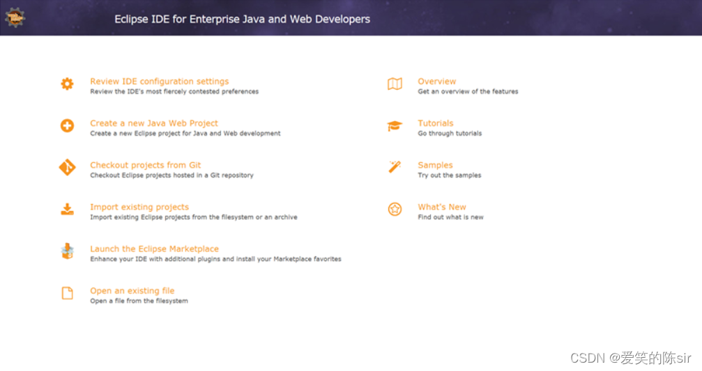This screenshot has height=371, width=702.
Task: Open Create a new Java Web Project link
Action: coord(154,123)
